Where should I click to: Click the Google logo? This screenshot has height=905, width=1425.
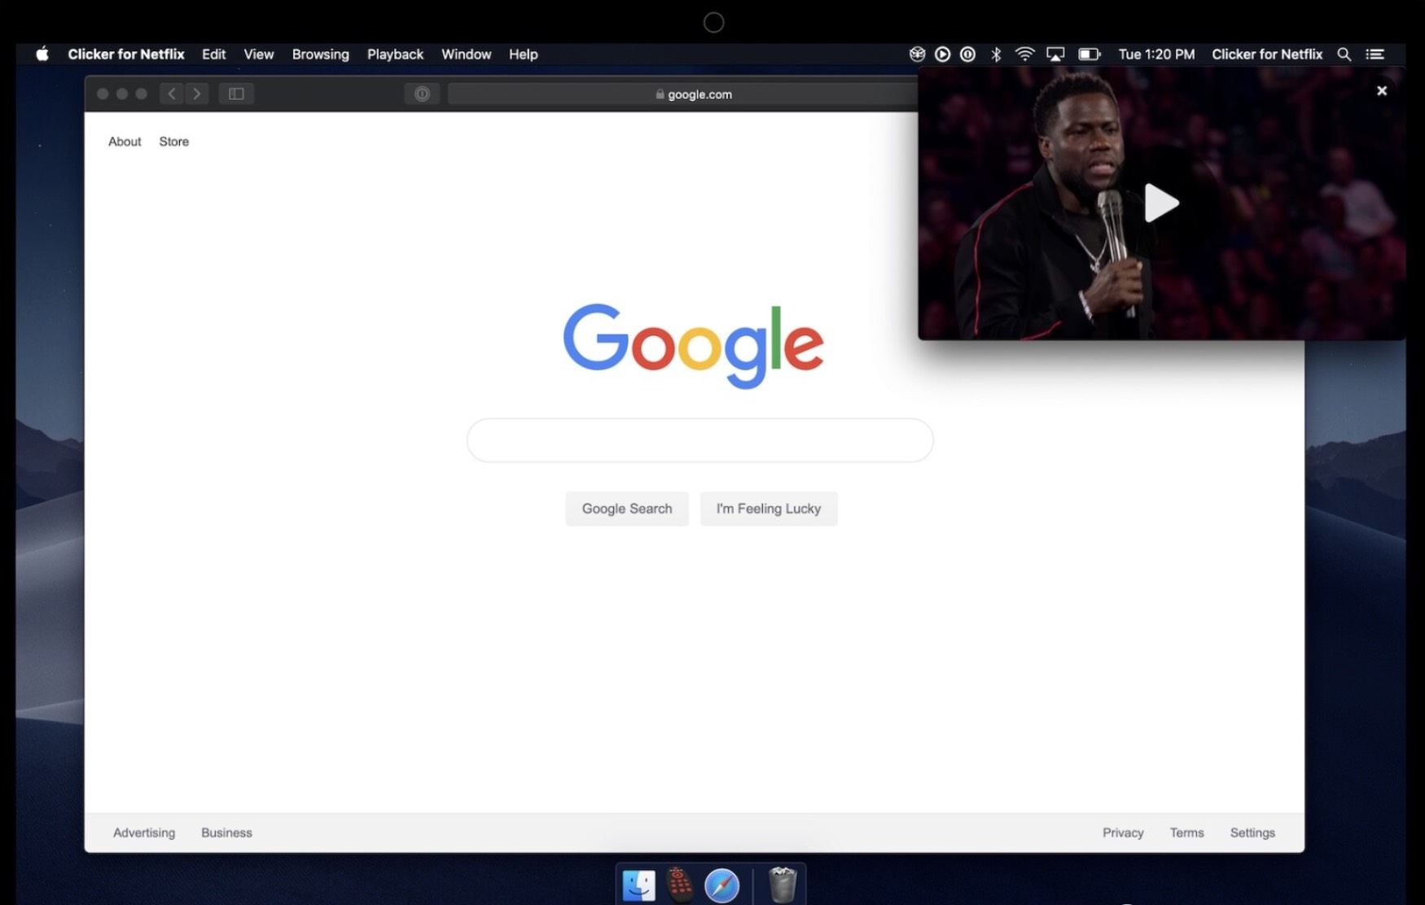point(693,345)
